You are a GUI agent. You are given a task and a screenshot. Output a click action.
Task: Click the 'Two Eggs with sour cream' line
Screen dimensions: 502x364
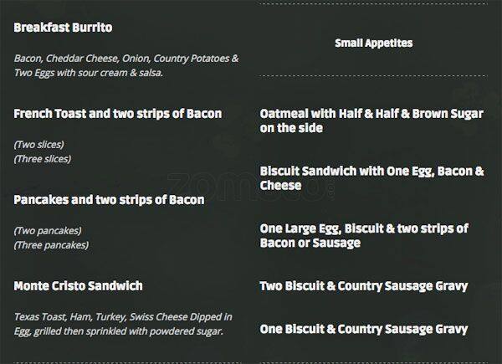point(88,73)
